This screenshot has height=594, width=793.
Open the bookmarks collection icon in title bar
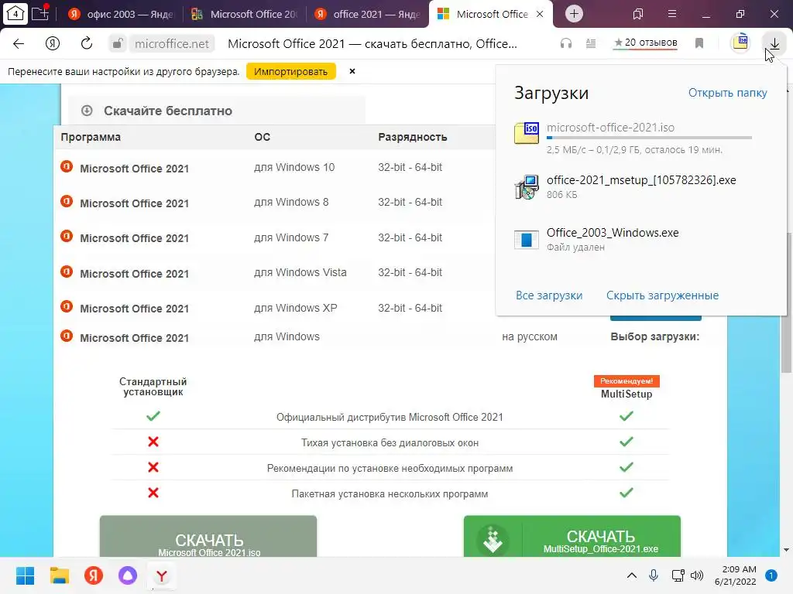pos(638,14)
